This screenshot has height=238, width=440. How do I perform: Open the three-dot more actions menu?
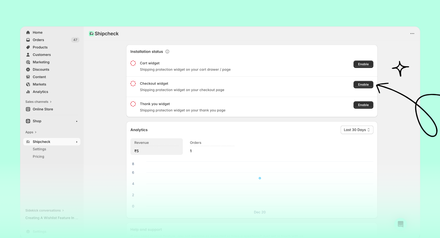click(412, 34)
